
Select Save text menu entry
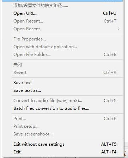pos(62,83)
